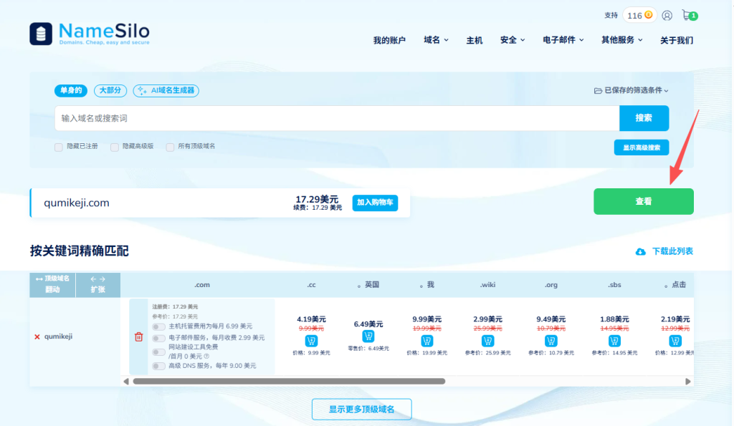Expand the 其他服务 dropdown
Image resolution: width=734 pixels, height=426 pixels.
[620, 40]
